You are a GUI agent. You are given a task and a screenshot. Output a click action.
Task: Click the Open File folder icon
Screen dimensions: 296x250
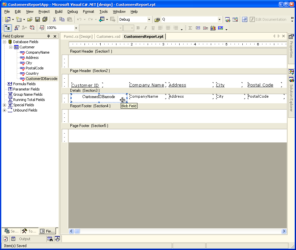click(x=30, y=19)
